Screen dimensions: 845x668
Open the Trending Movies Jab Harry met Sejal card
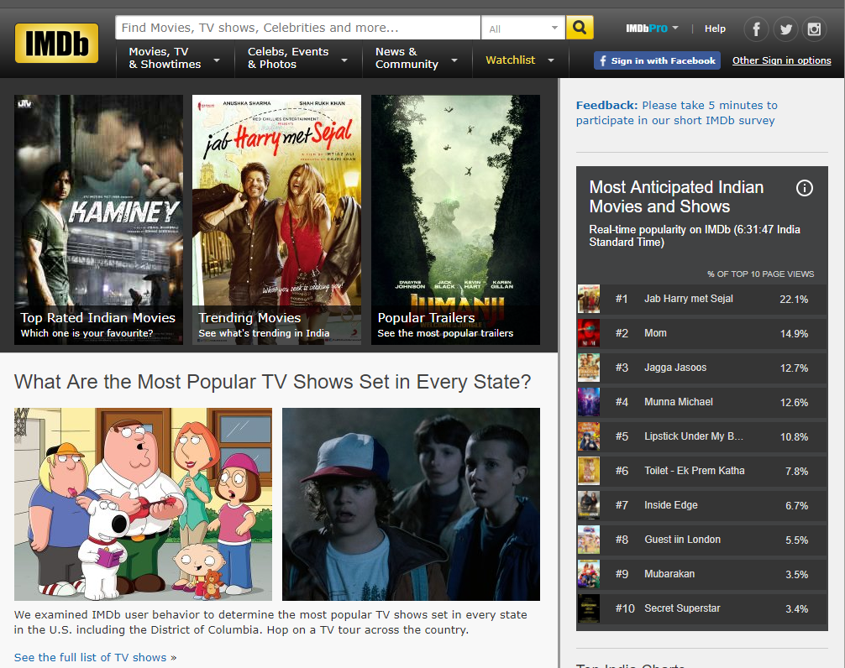pyautogui.click(x=276, y=220)
